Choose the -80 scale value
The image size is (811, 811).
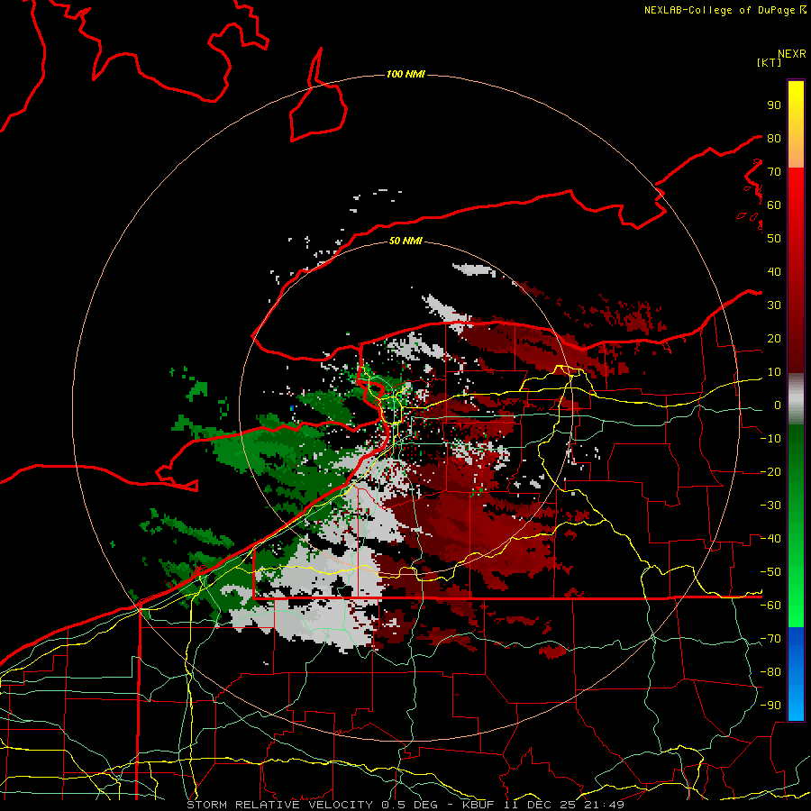pos(770,672)
